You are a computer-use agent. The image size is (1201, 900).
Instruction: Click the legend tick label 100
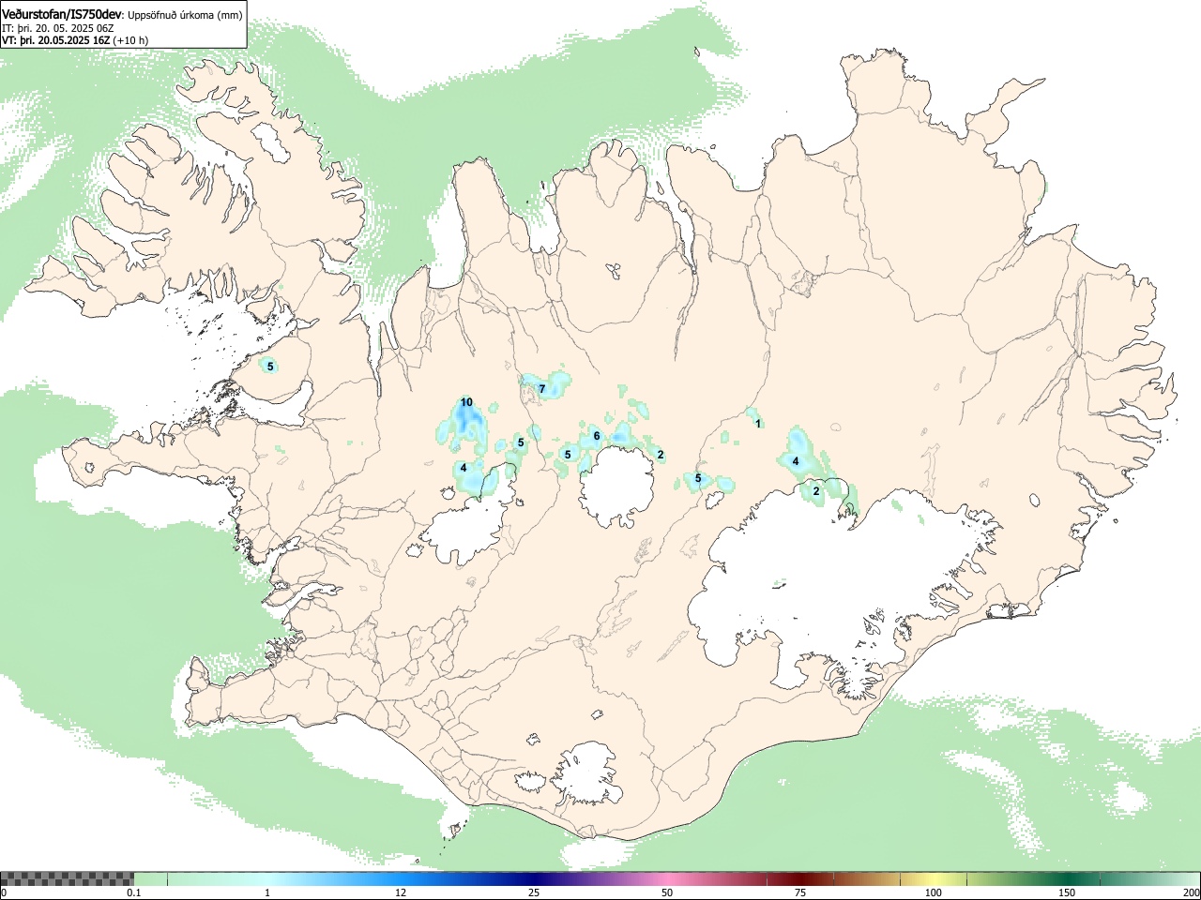pyautogui.click(x=934, y=892)
